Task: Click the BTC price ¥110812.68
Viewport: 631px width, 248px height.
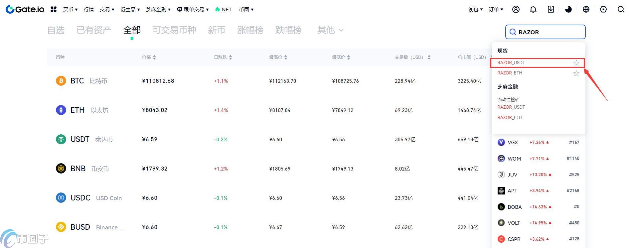Action: coord(158,81)
